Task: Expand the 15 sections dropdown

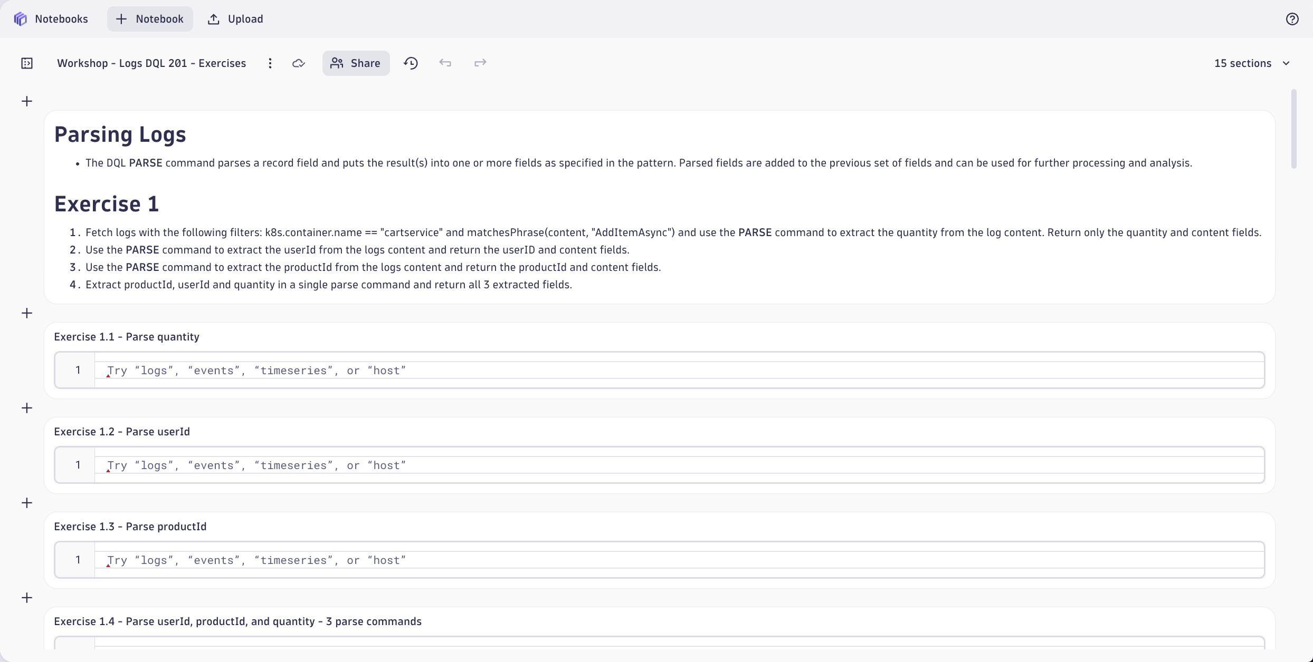Action: coord(1252,63)
